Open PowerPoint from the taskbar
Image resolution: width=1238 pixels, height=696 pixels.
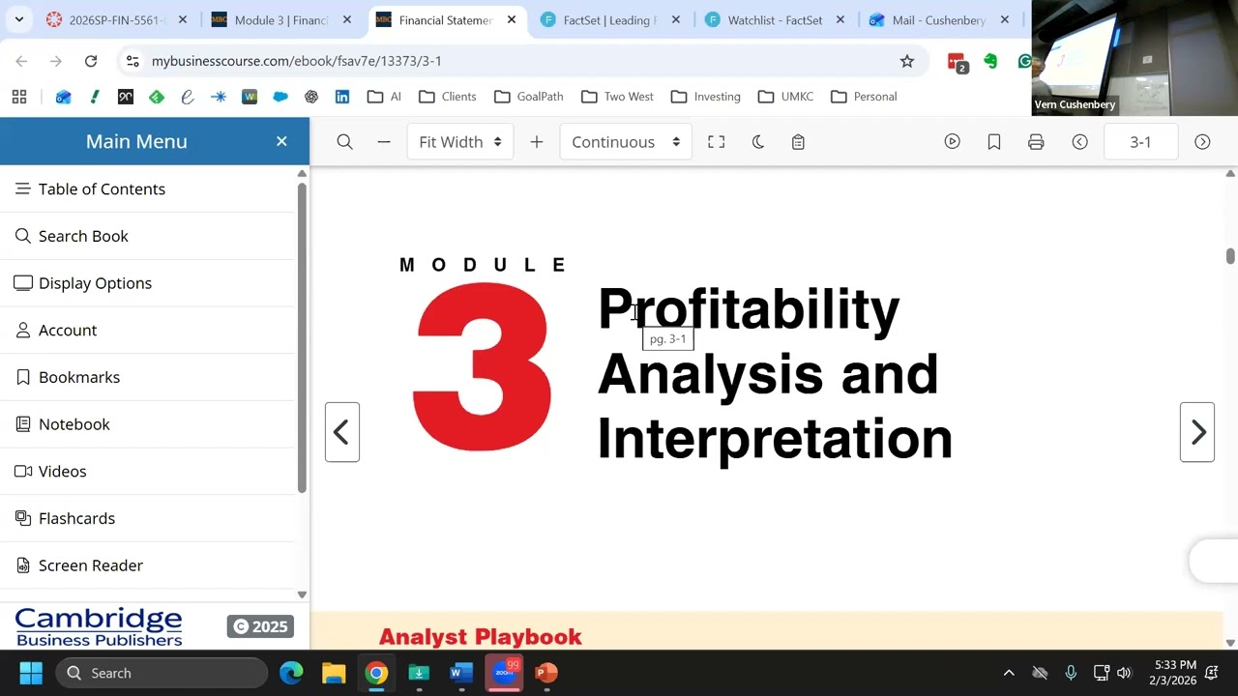pos(546,673)
